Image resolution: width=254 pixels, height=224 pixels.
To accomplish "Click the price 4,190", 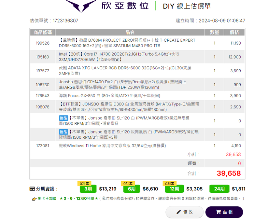I will point(236,146).
